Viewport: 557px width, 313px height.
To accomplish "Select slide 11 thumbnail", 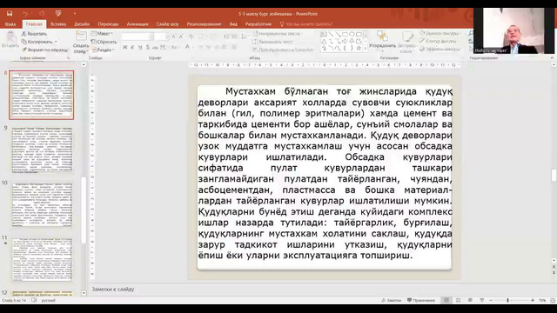I will (42, 260).
